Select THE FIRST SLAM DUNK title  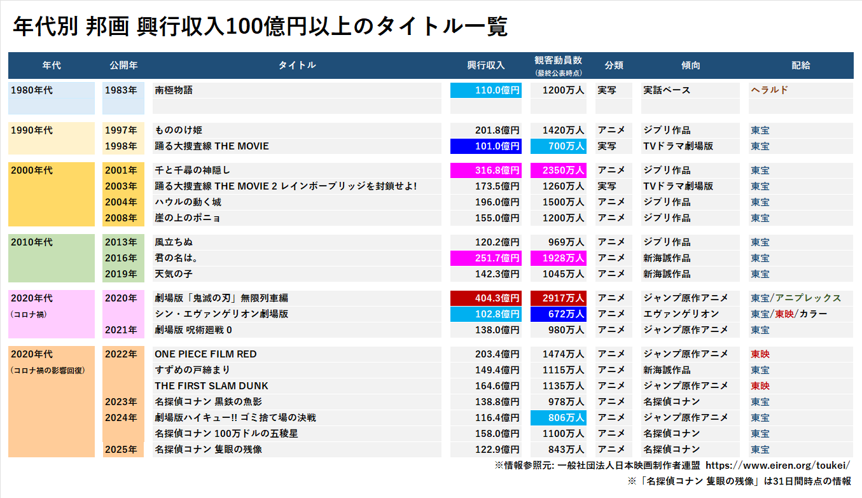pos(211,386)
